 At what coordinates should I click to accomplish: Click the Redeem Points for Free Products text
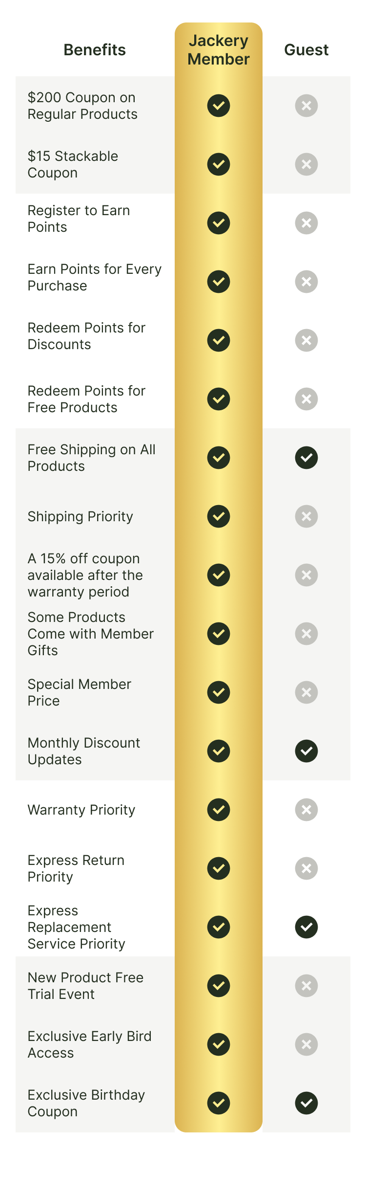click(x=86, y=399)
